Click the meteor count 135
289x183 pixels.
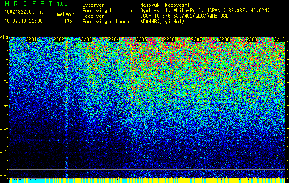68,21
